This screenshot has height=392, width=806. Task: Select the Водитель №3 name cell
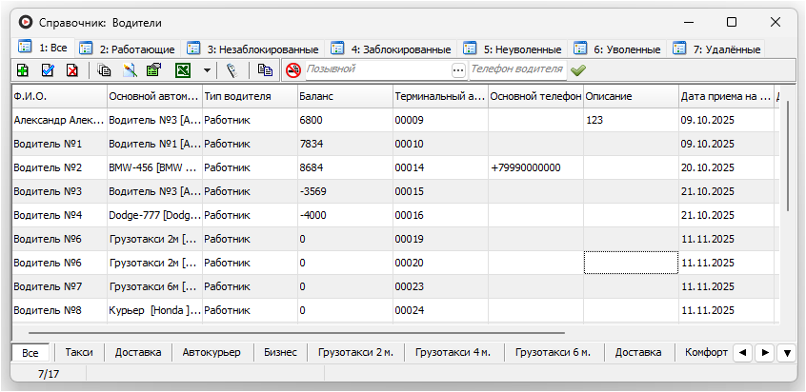[x=59, y=191]
